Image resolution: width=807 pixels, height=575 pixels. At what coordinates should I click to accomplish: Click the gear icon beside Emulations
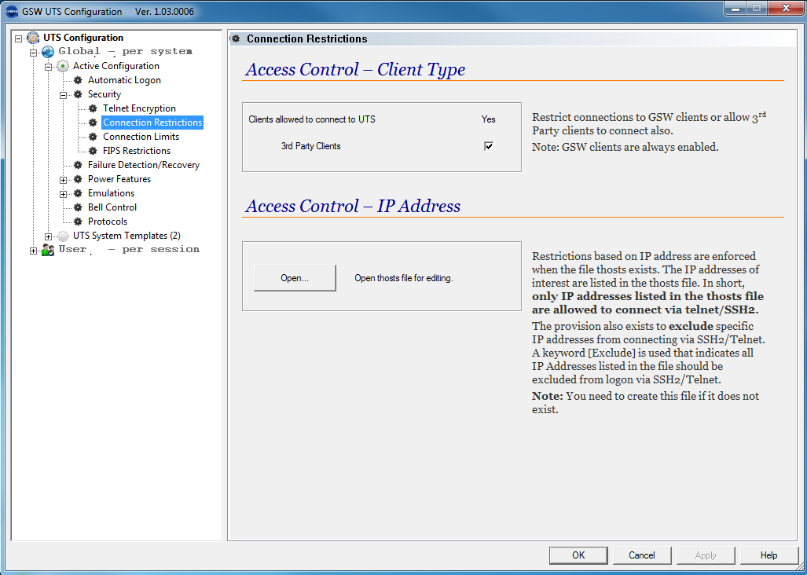coord(78,193)
